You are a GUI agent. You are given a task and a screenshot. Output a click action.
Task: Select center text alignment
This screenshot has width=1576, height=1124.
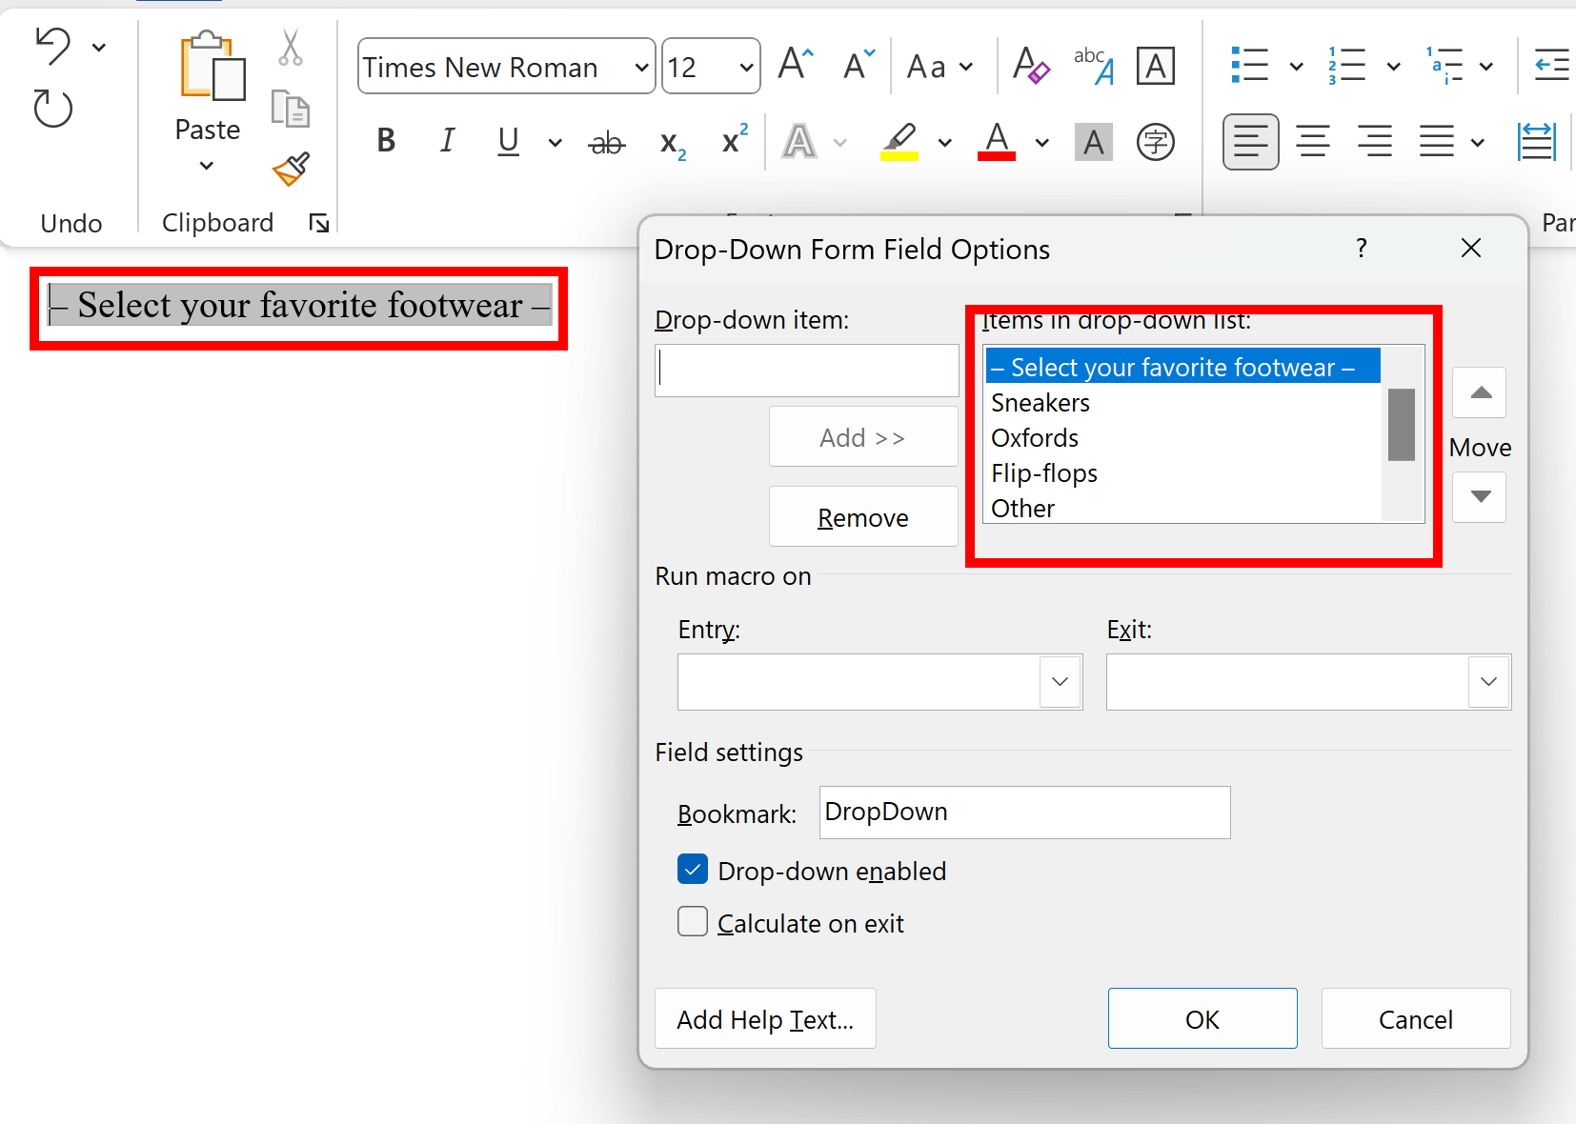point(1312,141)
